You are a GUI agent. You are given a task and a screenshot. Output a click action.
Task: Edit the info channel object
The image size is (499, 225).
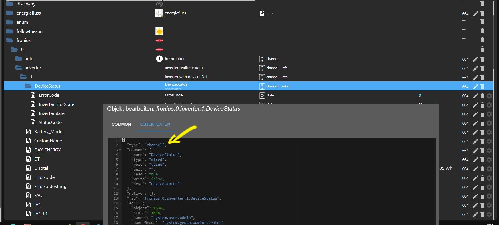coord(475,59)
